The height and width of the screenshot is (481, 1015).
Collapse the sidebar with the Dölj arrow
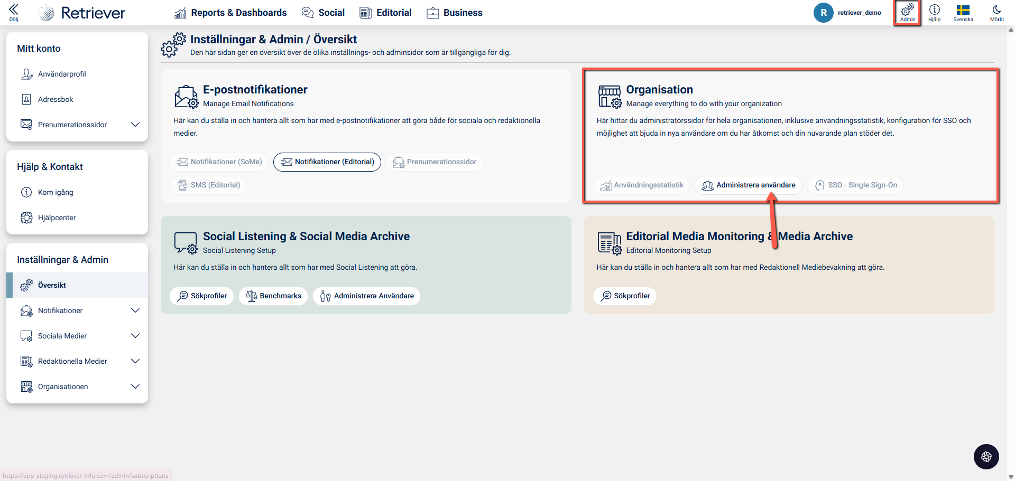click(x=14, y=12)
